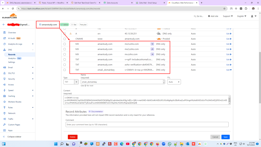Click the DNS sidebar icon
The image size is (261, 147).
pyautogui.click(x=5, y=50)
